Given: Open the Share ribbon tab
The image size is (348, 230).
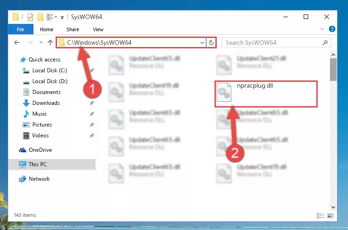Looking at the screenshot, I should pyautogui.click(x=73, y=29).
